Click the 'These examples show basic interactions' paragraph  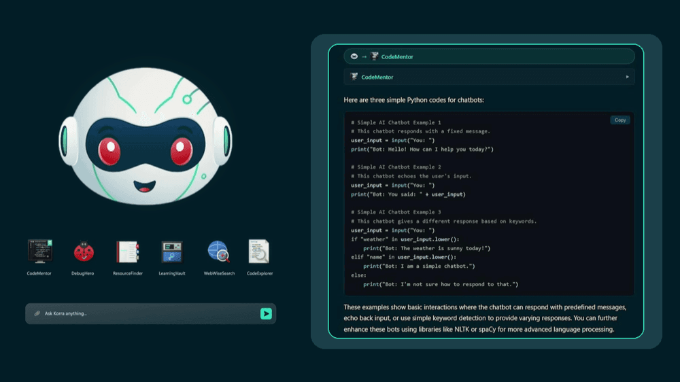click(x=485, y=318)
